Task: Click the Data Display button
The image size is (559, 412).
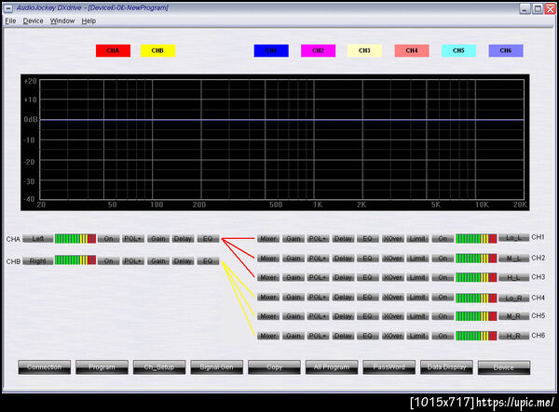Action: [x=446, y=367]
